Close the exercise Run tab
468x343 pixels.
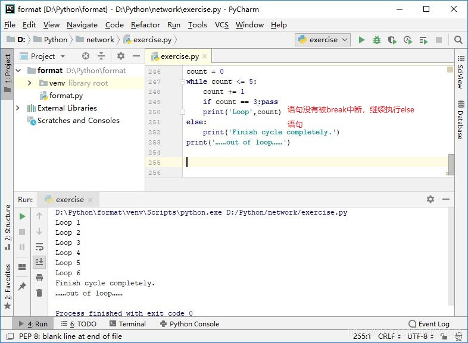point(90,200)
